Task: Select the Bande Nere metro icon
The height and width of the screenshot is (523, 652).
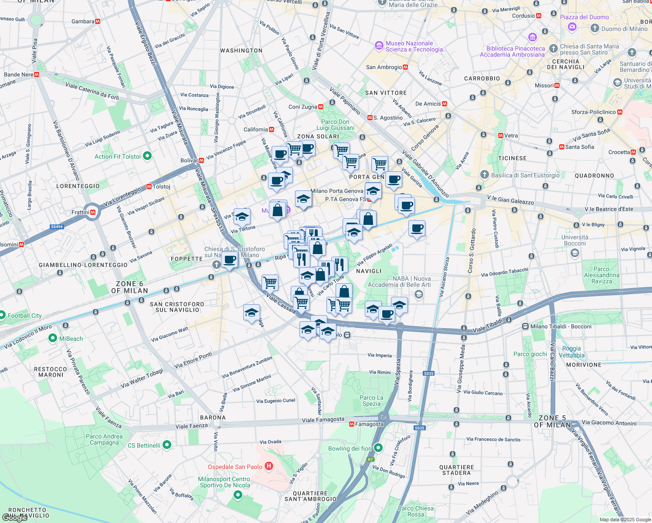Action: tap(37, 75)
